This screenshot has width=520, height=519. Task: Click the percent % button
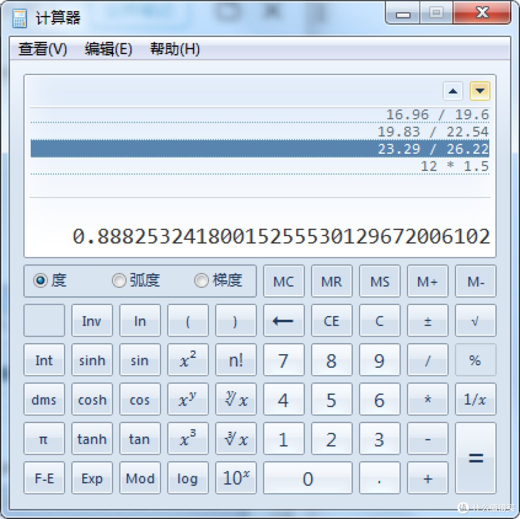(x=475, y=360)
